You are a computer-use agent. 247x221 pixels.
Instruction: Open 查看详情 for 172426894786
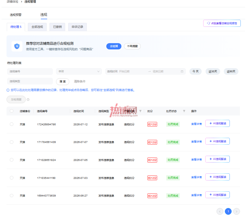[196, 124]
